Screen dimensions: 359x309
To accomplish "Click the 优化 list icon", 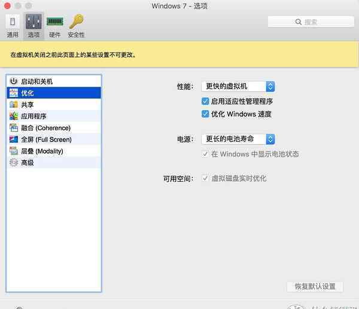I will (x=14, y=93).
